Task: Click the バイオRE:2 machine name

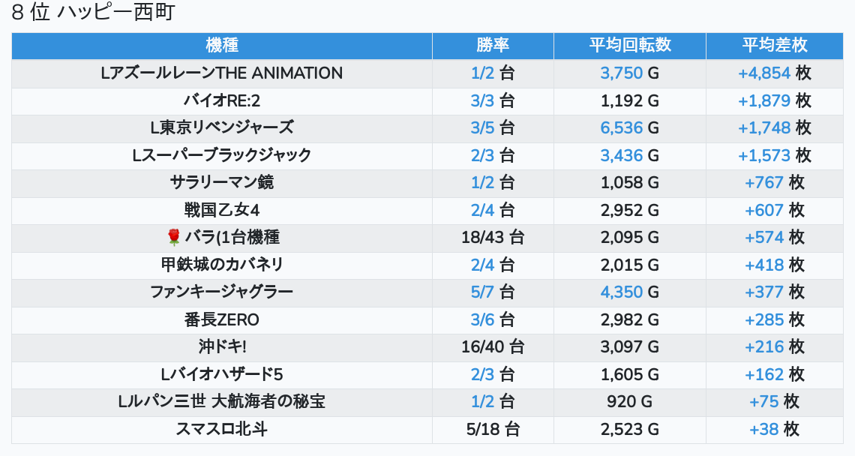Action: click(x=222, y=100)
